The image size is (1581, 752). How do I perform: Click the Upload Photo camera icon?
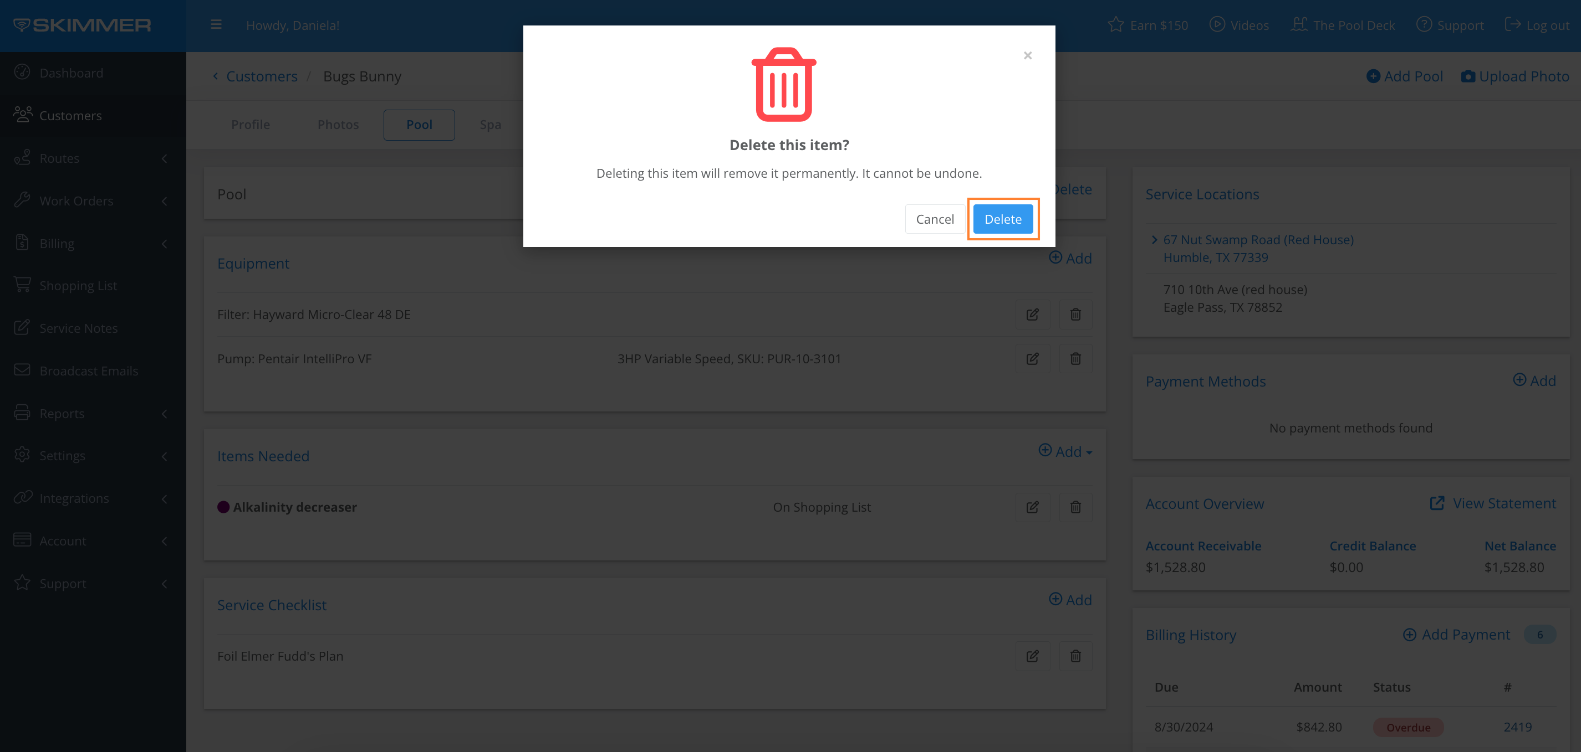click(x=1467, y=76)
